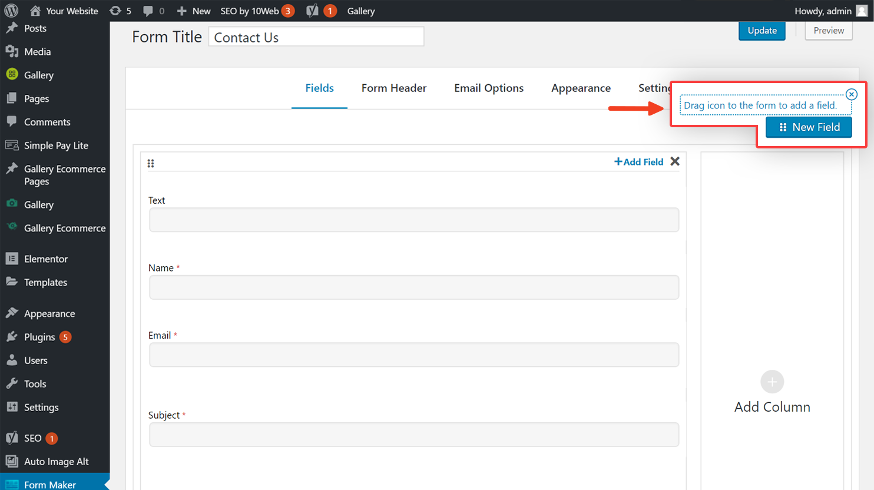Screen dimensions: 874x490
Task: Open Your Website home link
Action: 64,11
